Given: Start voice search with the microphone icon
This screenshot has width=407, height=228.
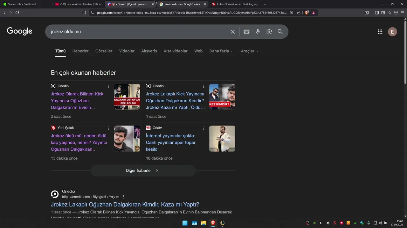Looking at the screenshot, I should [258, 32].
